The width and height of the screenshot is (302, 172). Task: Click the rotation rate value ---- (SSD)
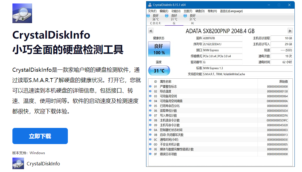[282, 50]
